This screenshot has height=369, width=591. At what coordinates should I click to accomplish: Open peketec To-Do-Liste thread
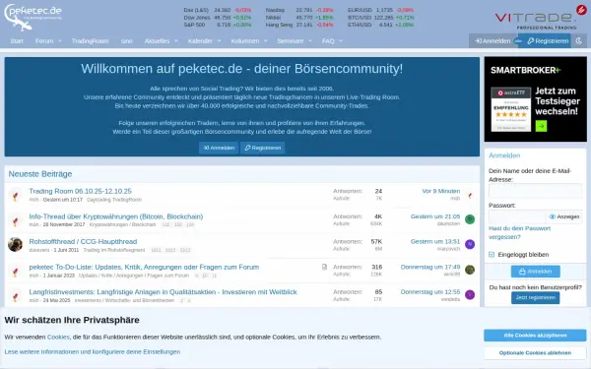pyautogui.click(x=144, y=267)
